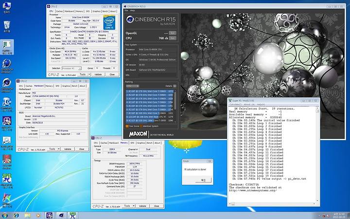Click Tools button in the CPU-Z Memory window

coord(127,206)
